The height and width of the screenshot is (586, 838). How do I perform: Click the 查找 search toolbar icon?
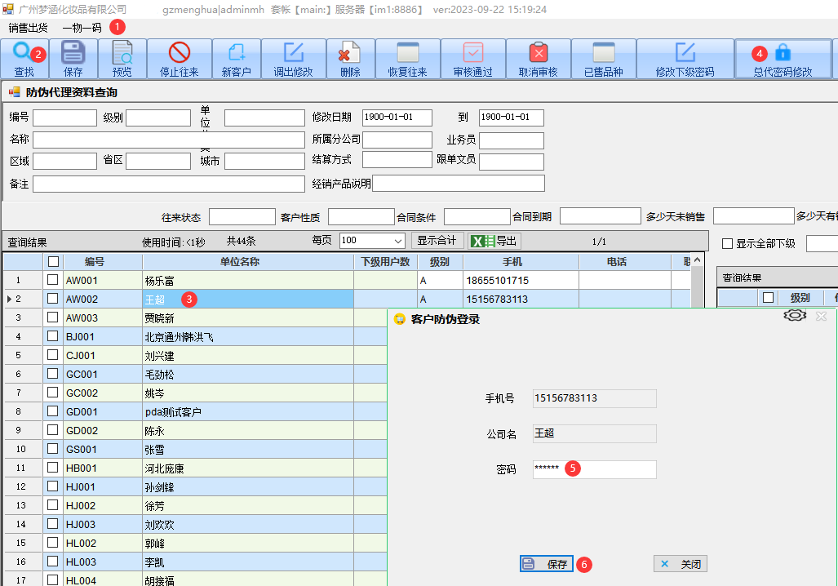(x=24, y=53)
